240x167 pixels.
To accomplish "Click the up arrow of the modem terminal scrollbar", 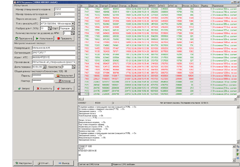I will [x=234, y=146].
